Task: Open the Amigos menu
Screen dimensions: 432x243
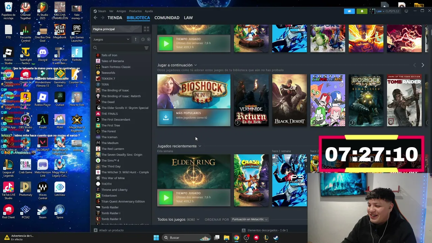Action: [x=121, y=11]
